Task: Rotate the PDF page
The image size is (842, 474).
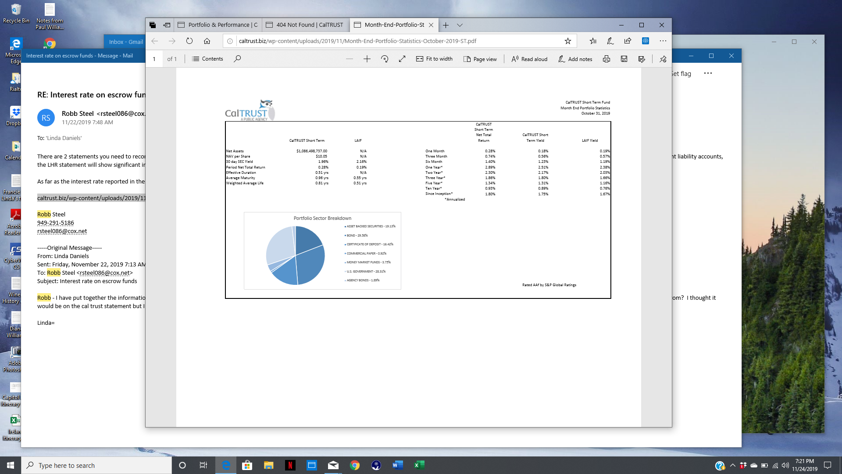Action: [x=385, y=59]
